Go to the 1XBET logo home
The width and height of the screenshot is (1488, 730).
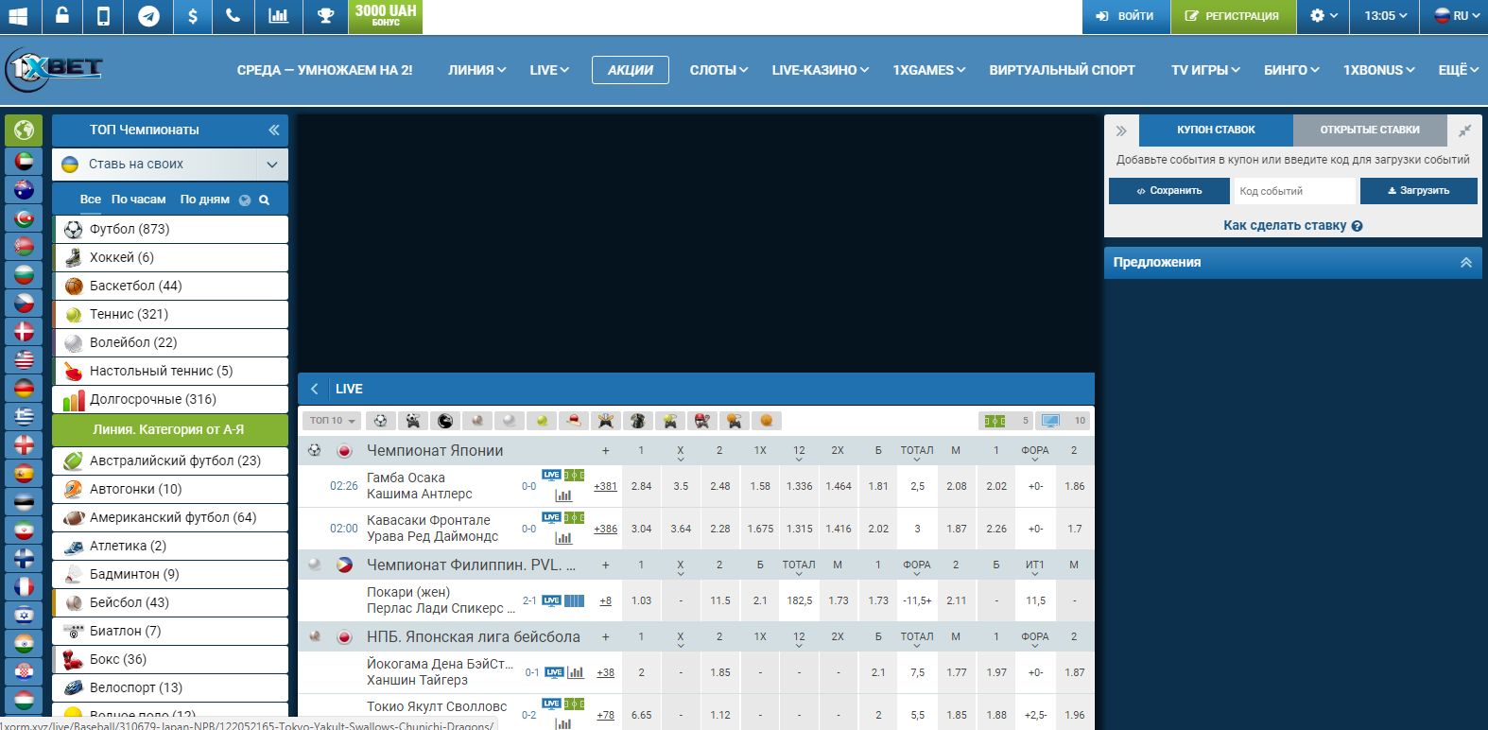tap(54, 69)
